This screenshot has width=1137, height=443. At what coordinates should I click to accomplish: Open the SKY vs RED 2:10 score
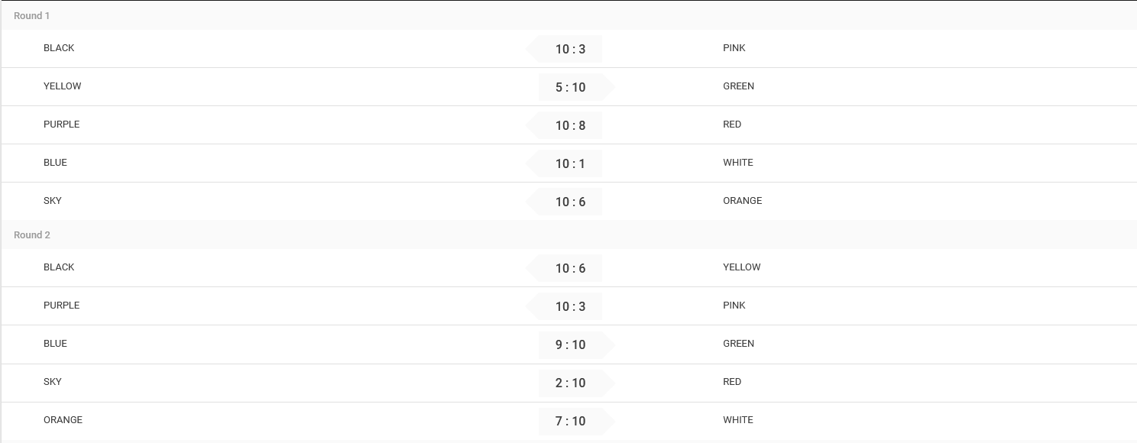coord(570,383)
